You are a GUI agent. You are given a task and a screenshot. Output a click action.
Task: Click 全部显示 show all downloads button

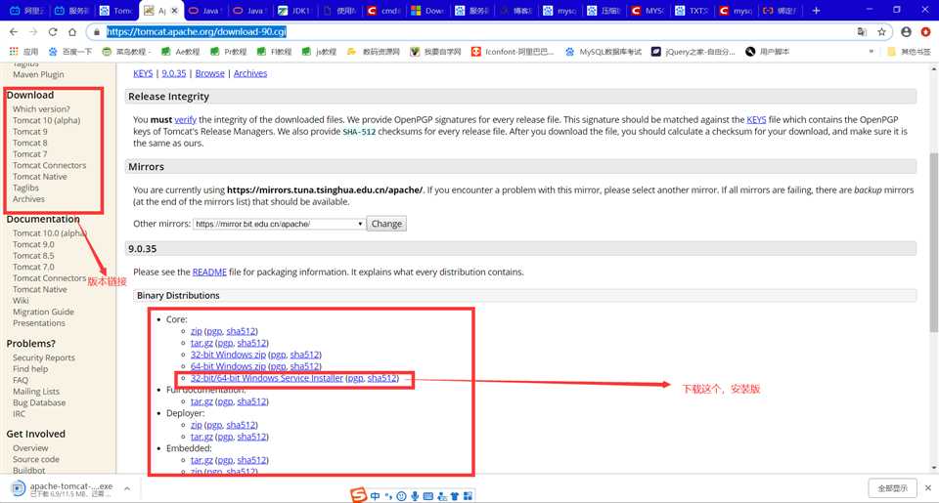(892, 487)
